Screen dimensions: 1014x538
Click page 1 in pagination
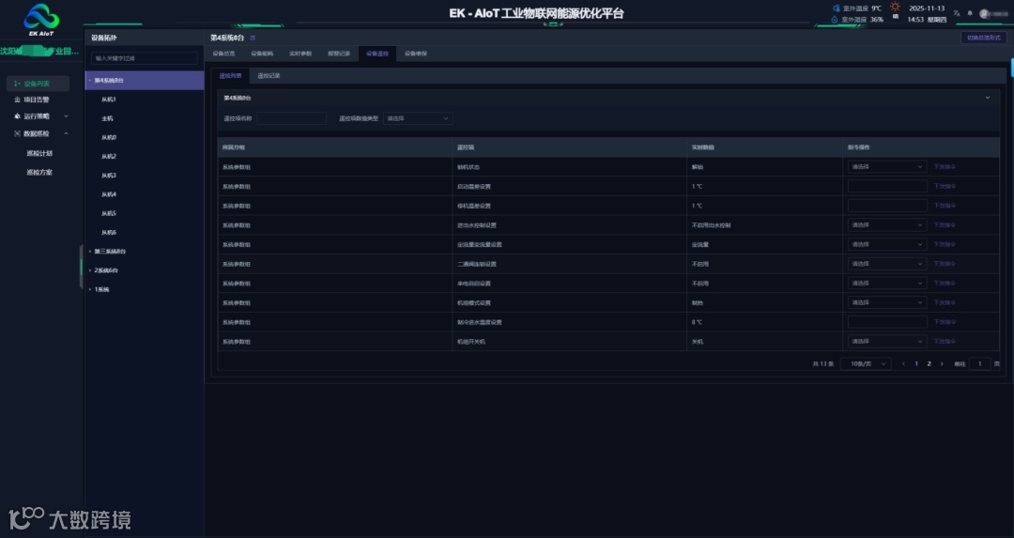pos(916,364)
